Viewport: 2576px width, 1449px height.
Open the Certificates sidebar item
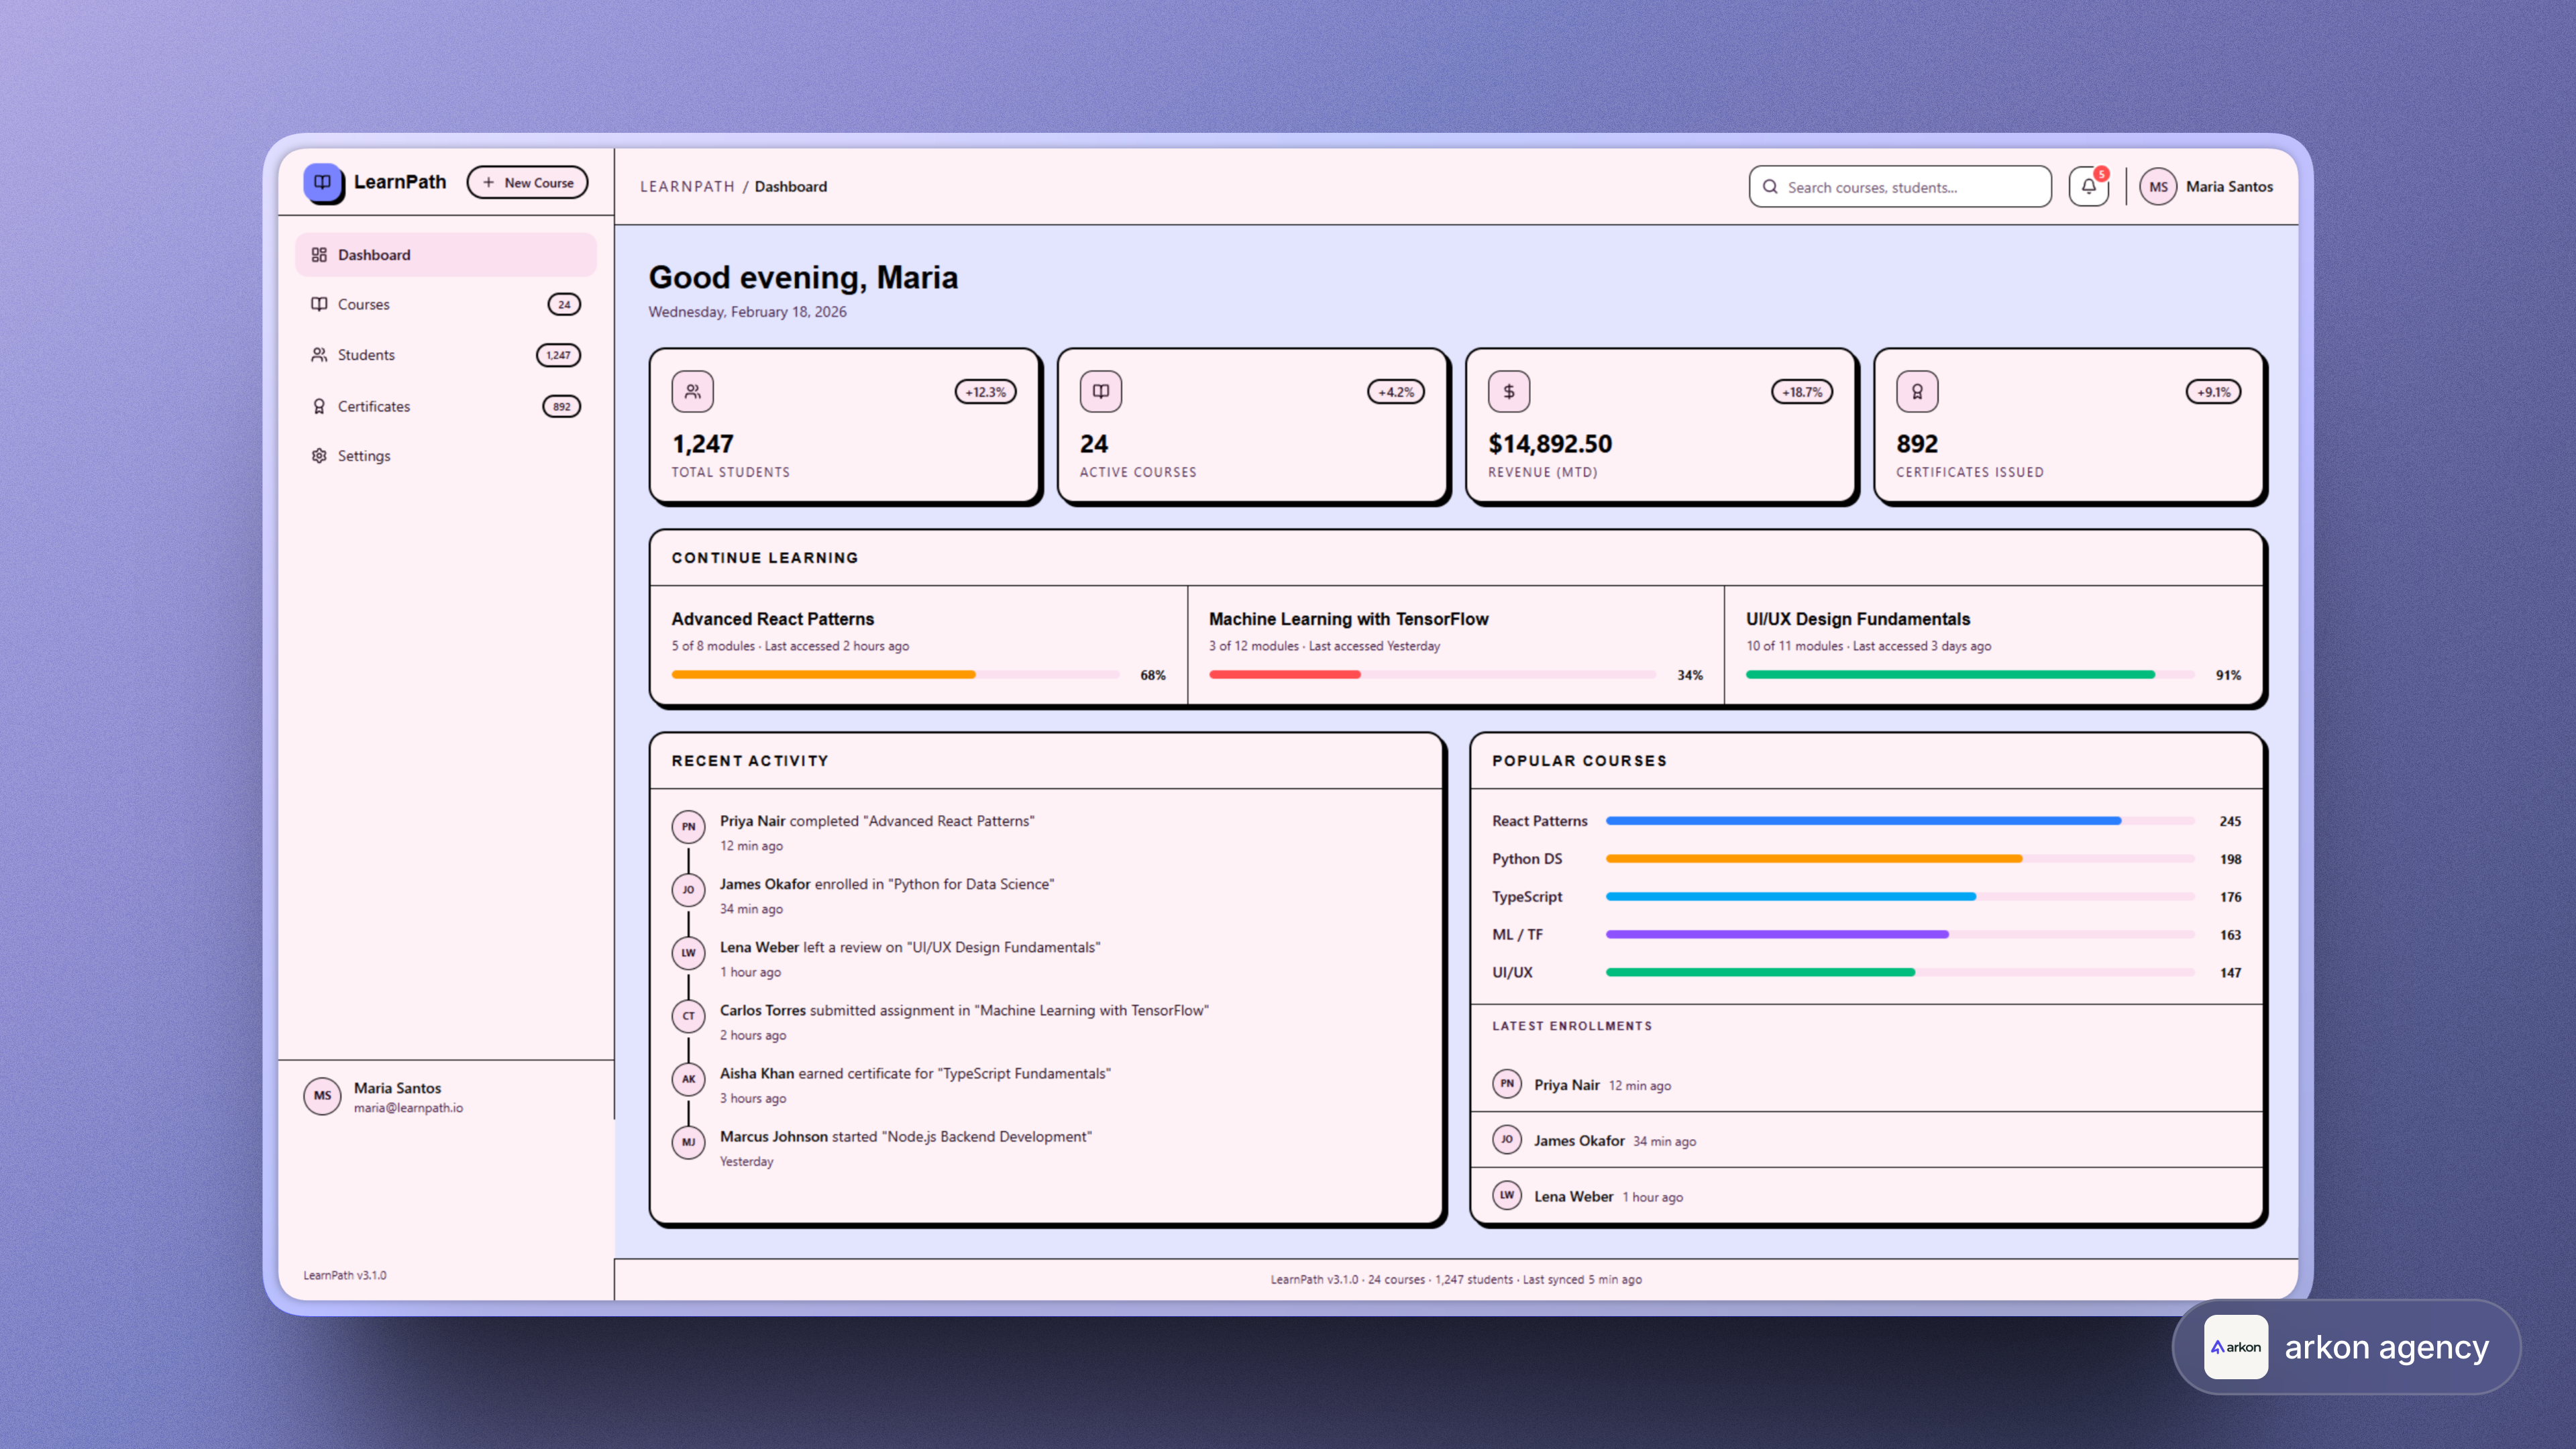[446, 406]
